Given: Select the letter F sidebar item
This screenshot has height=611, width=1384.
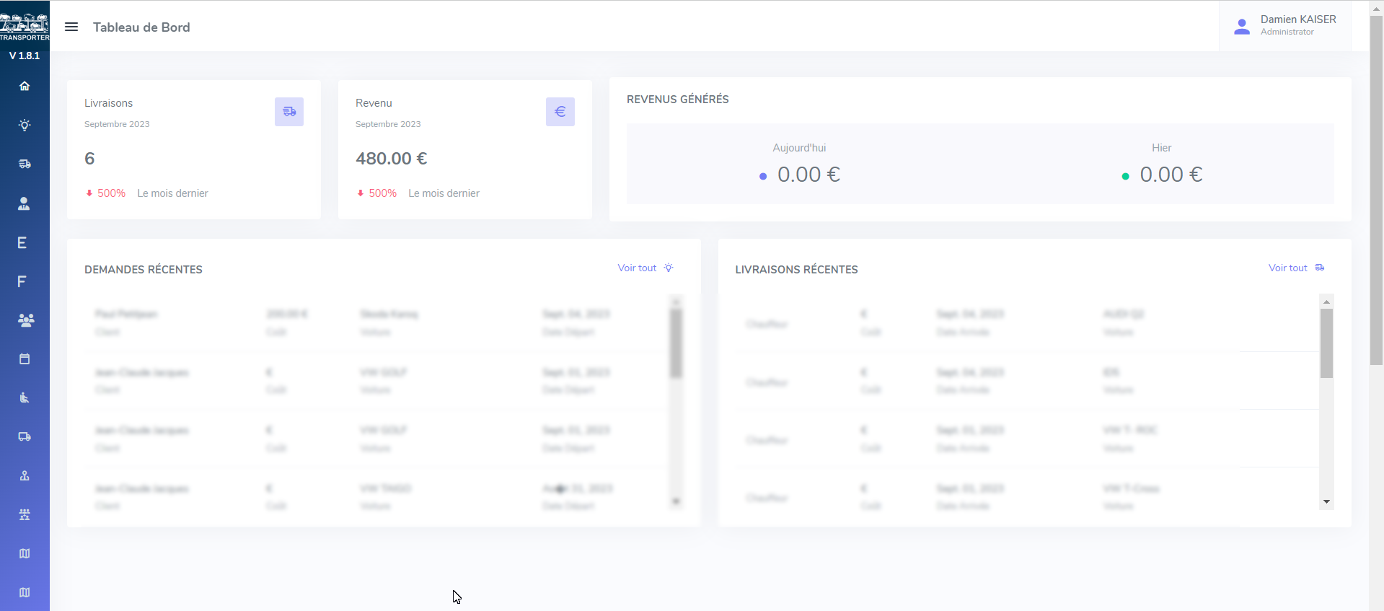Looking at the screenshot, I should click(x=22, y=281).
